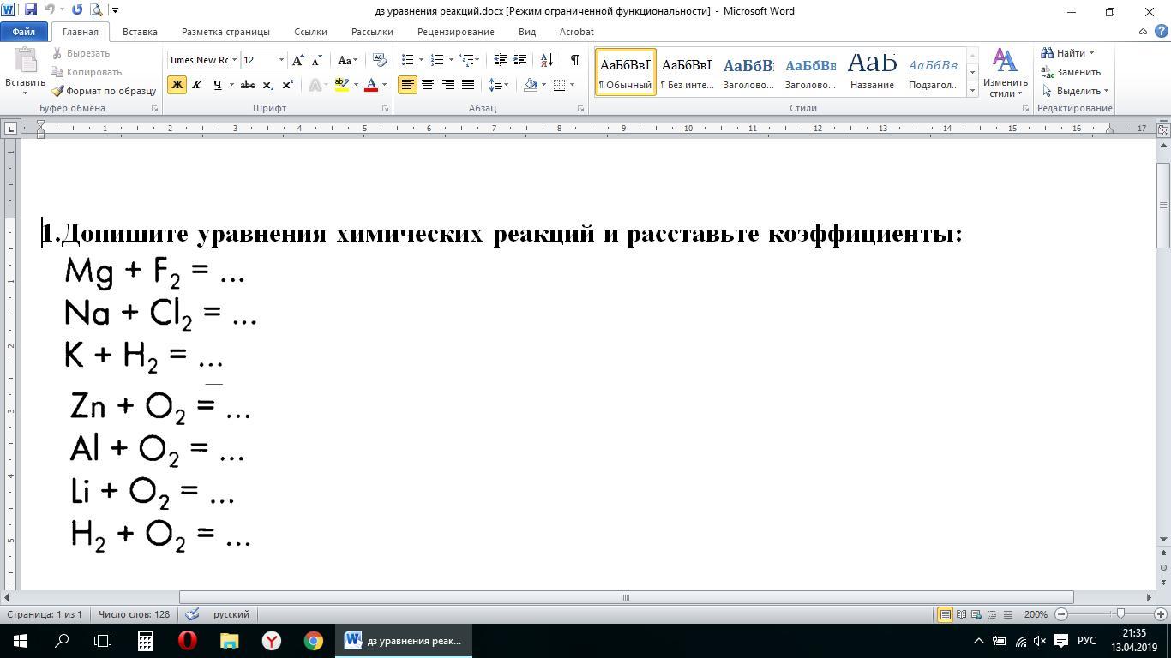Screen dimensions: 1171x658
Task: Open the Найти dropdown arrow
Action: pos(1091,53)
